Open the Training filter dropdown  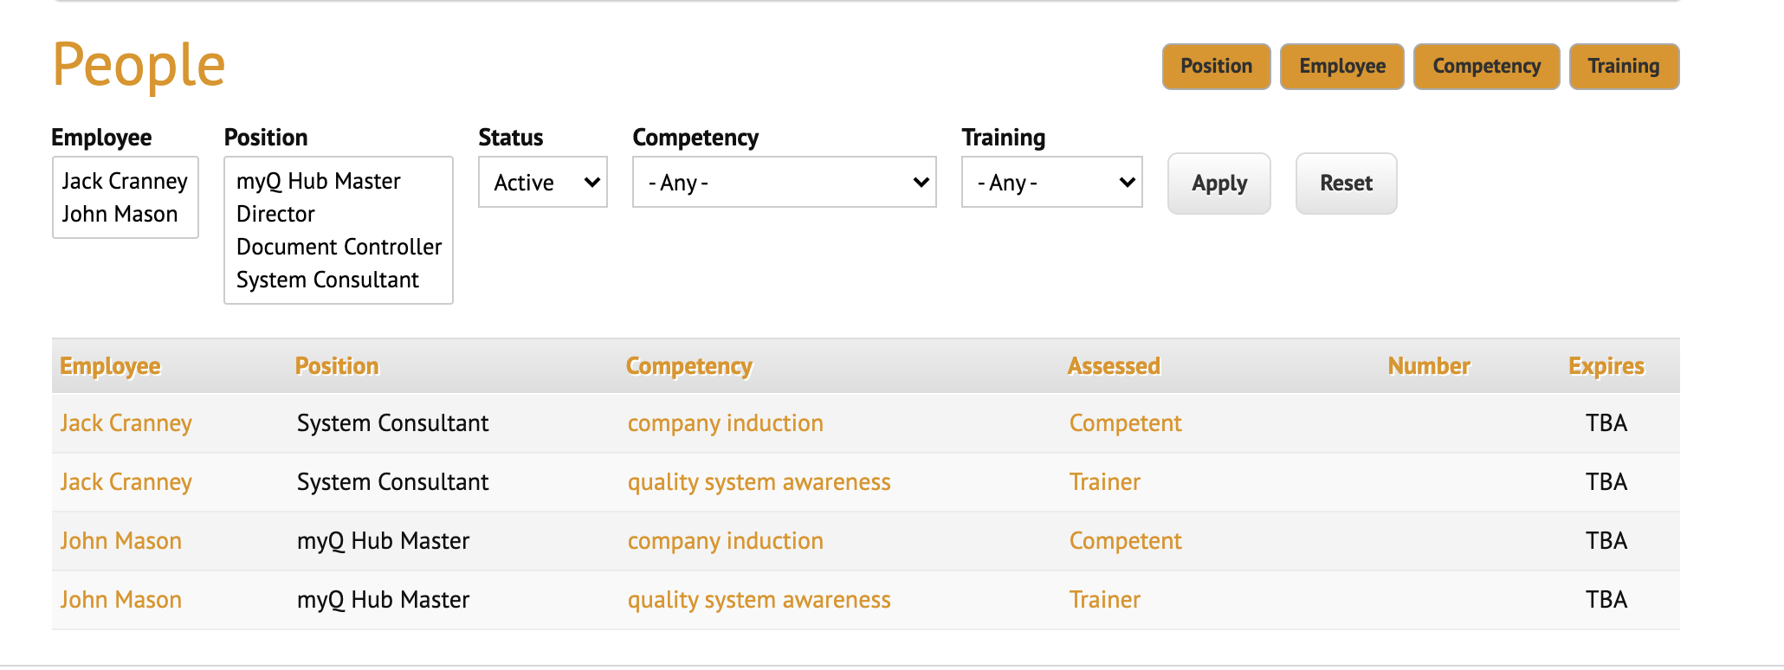(1051, 183)
